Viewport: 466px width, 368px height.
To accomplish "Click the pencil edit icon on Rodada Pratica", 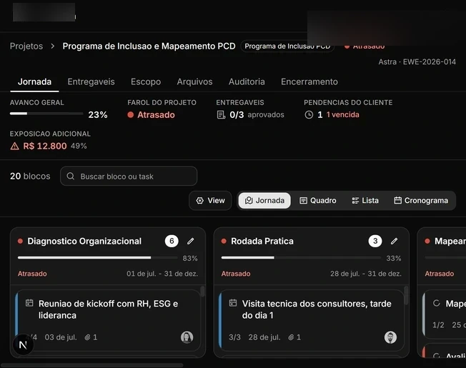I will click(x=394, y=242).
